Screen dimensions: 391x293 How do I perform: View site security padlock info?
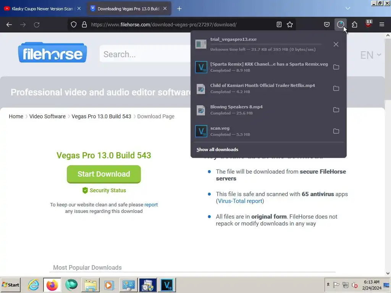[84, 24]
